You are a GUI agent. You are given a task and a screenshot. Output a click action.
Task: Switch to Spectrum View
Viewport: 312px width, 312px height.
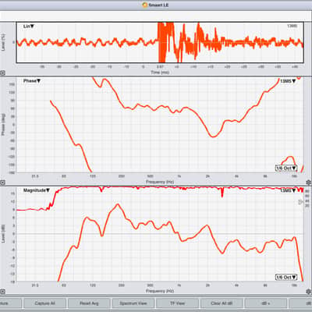[133, 303]
